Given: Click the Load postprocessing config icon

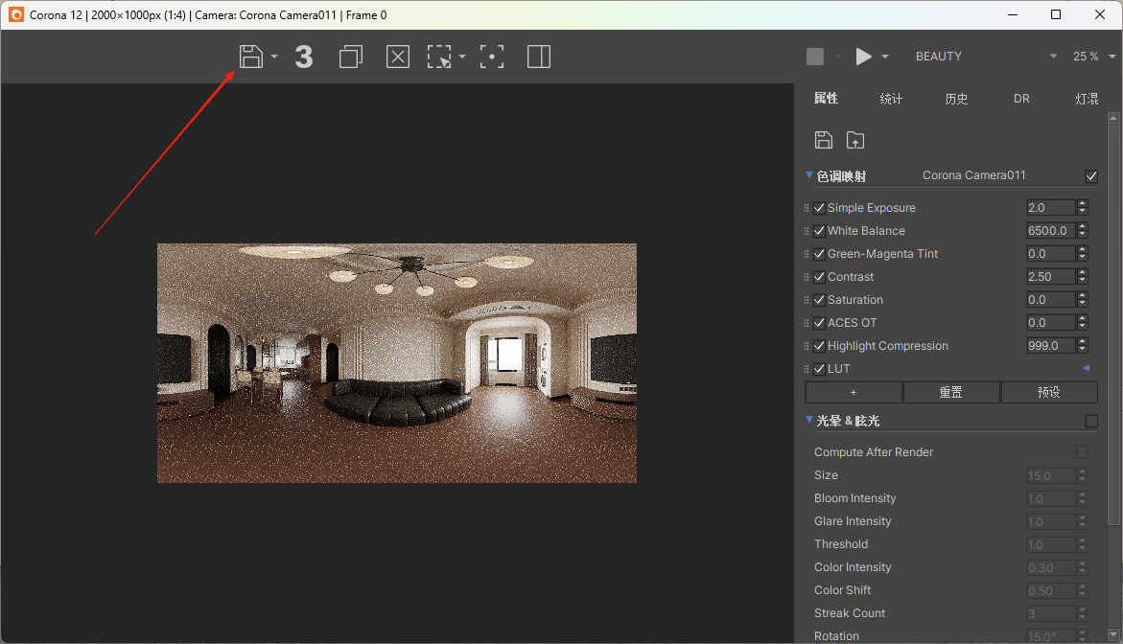Looking at the screenshot, I should coord(855,140).
